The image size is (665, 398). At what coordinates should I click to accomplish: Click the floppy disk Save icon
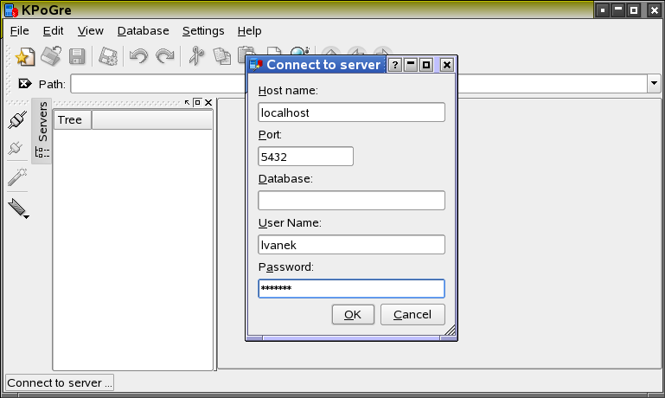pyautogui.click(x=77, y=57)
